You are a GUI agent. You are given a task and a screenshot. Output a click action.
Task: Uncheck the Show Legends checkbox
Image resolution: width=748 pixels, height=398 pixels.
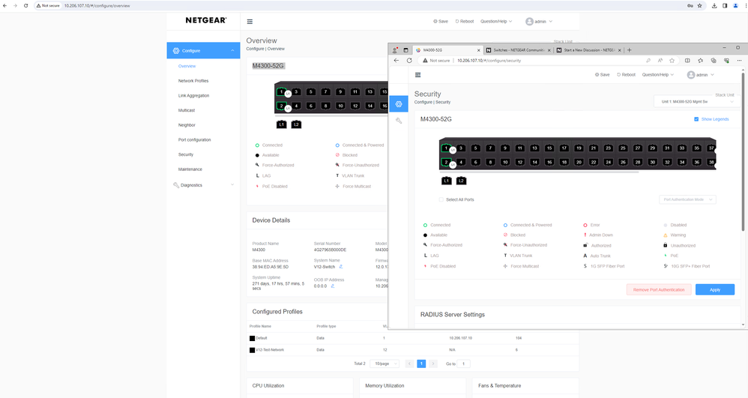696,119
